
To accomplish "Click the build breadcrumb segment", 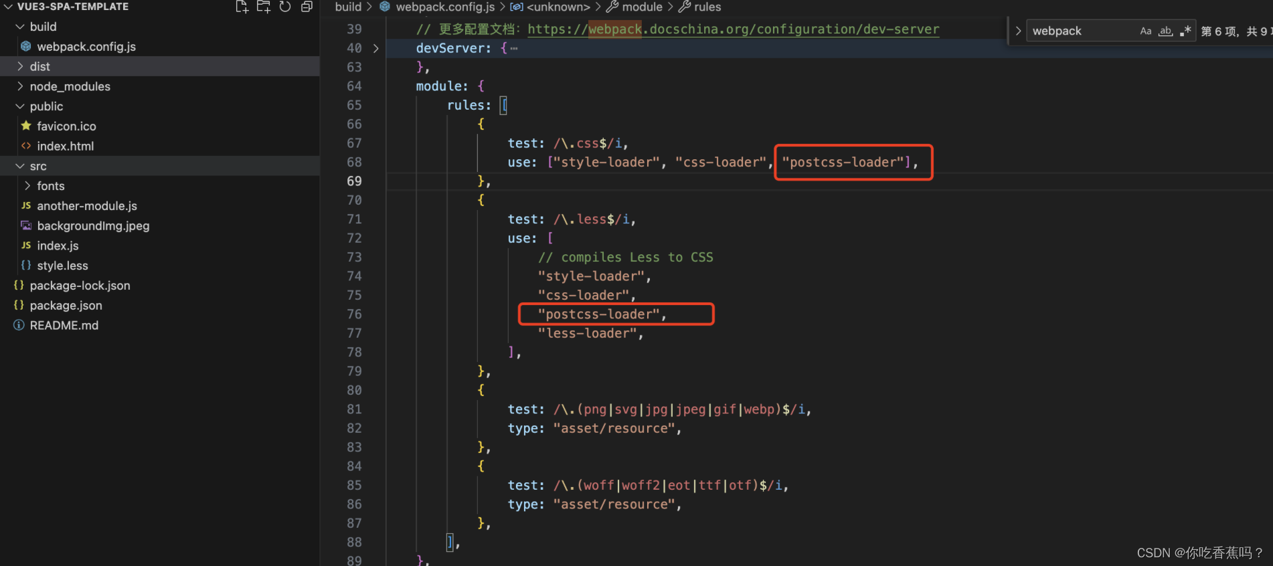I will (x=348, y=7).
